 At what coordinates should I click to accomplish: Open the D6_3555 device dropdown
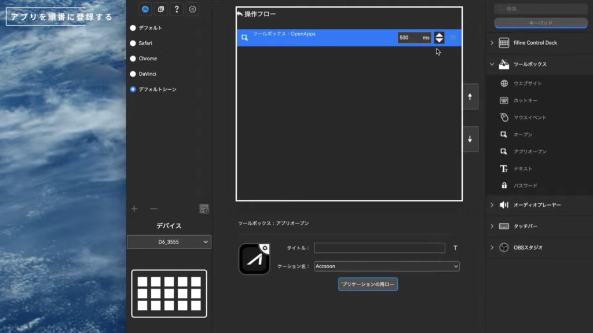[169, 242]
